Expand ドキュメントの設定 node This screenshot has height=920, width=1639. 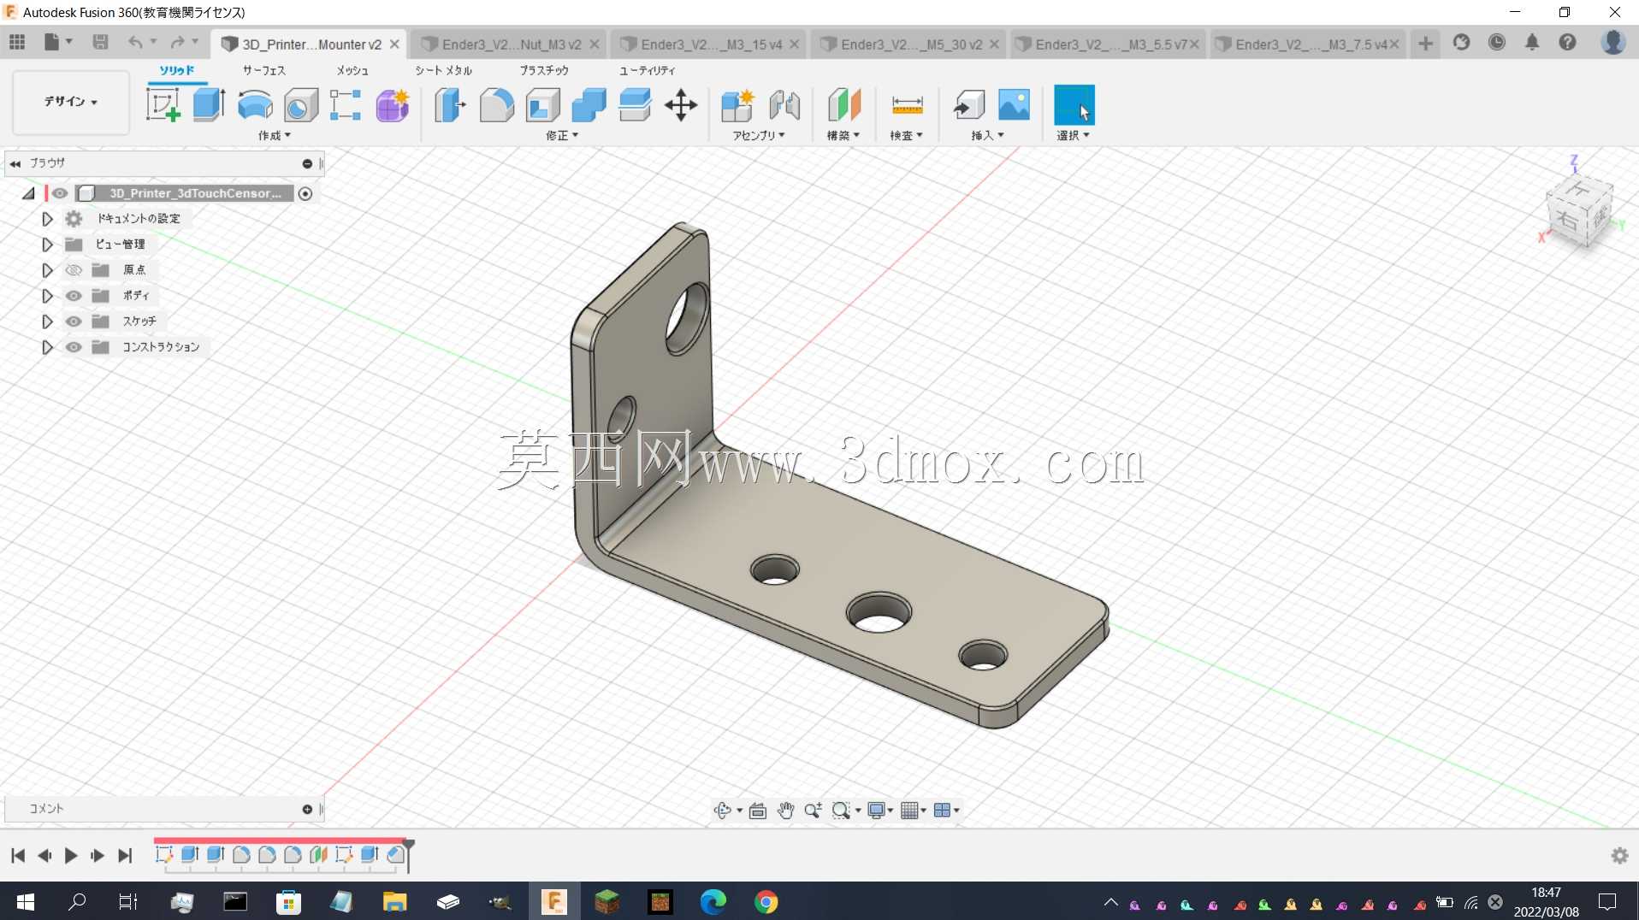47,219
